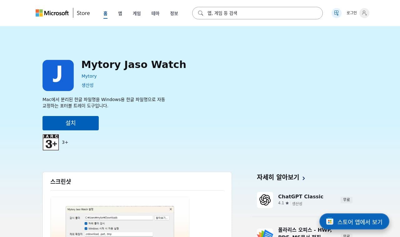Screen dimensions: 400x237
Task: Click the Mytory Jaso Watch app icon
Action: tap(58, 75)
